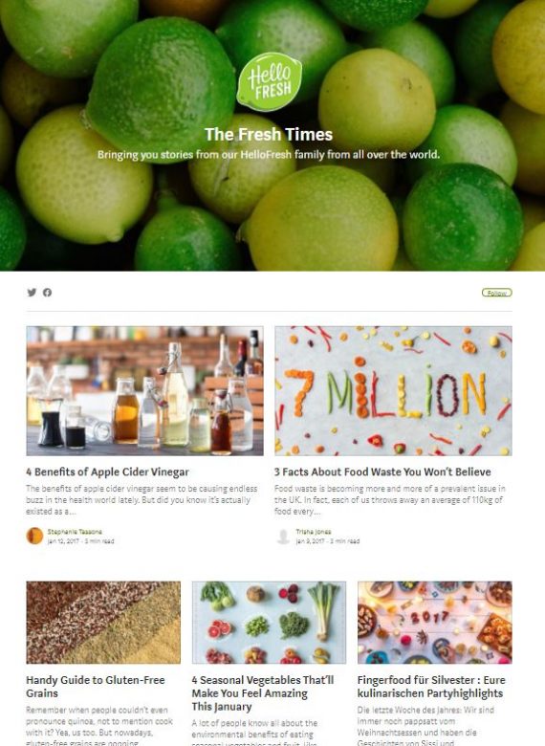This screenshot has height=746, width=545.
Task: Open the gluten-free grains thumbnail
Action: click(103, 623)
